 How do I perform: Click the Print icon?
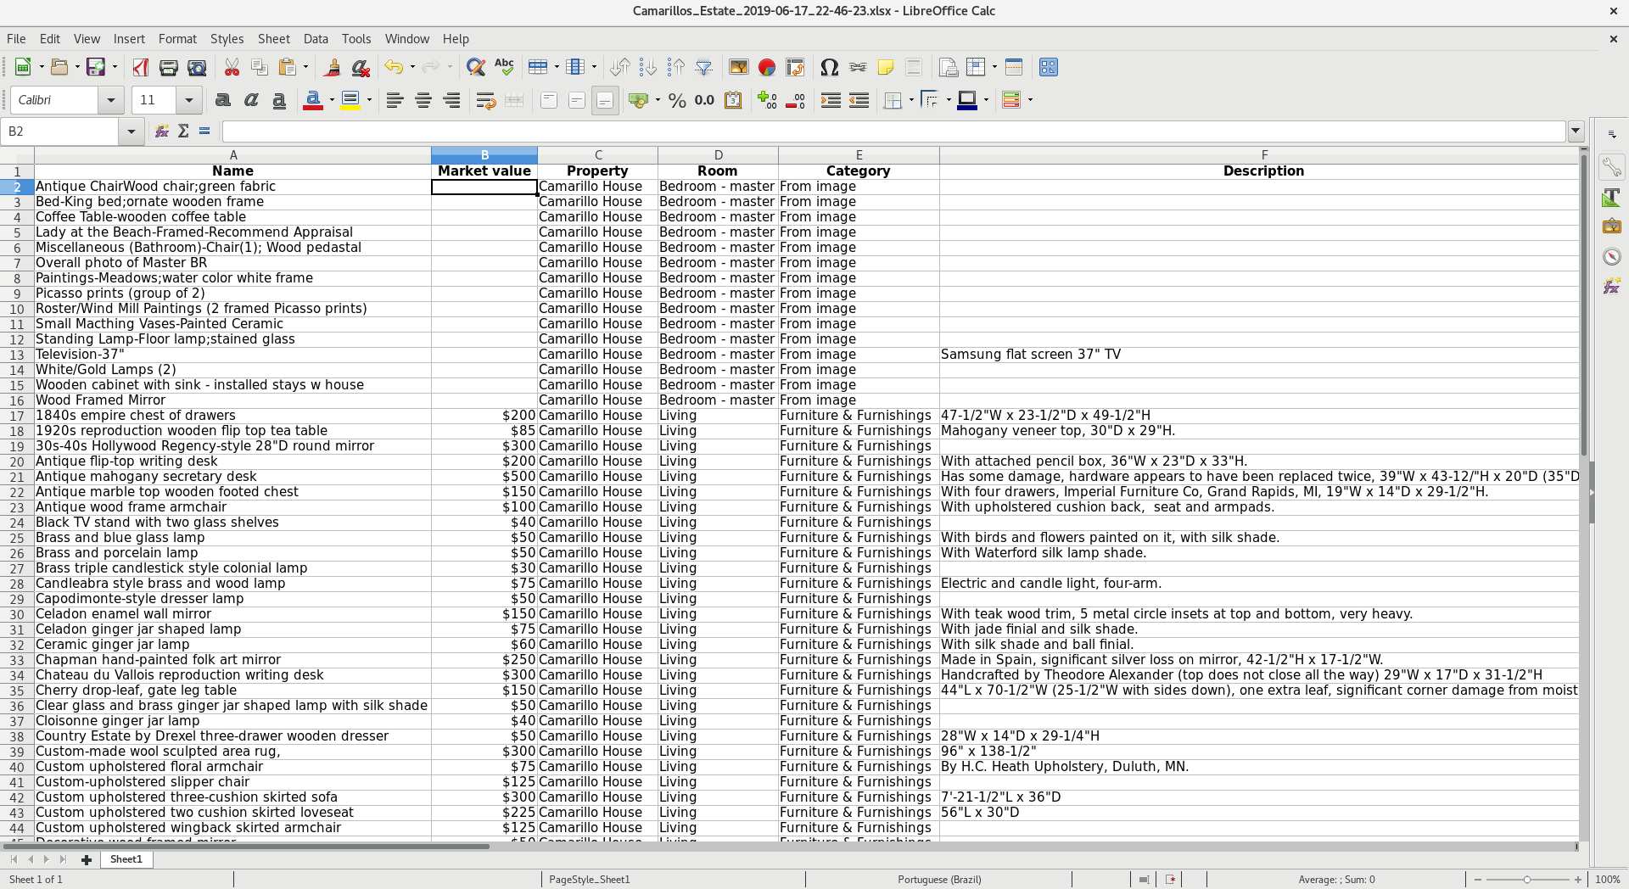169,67
